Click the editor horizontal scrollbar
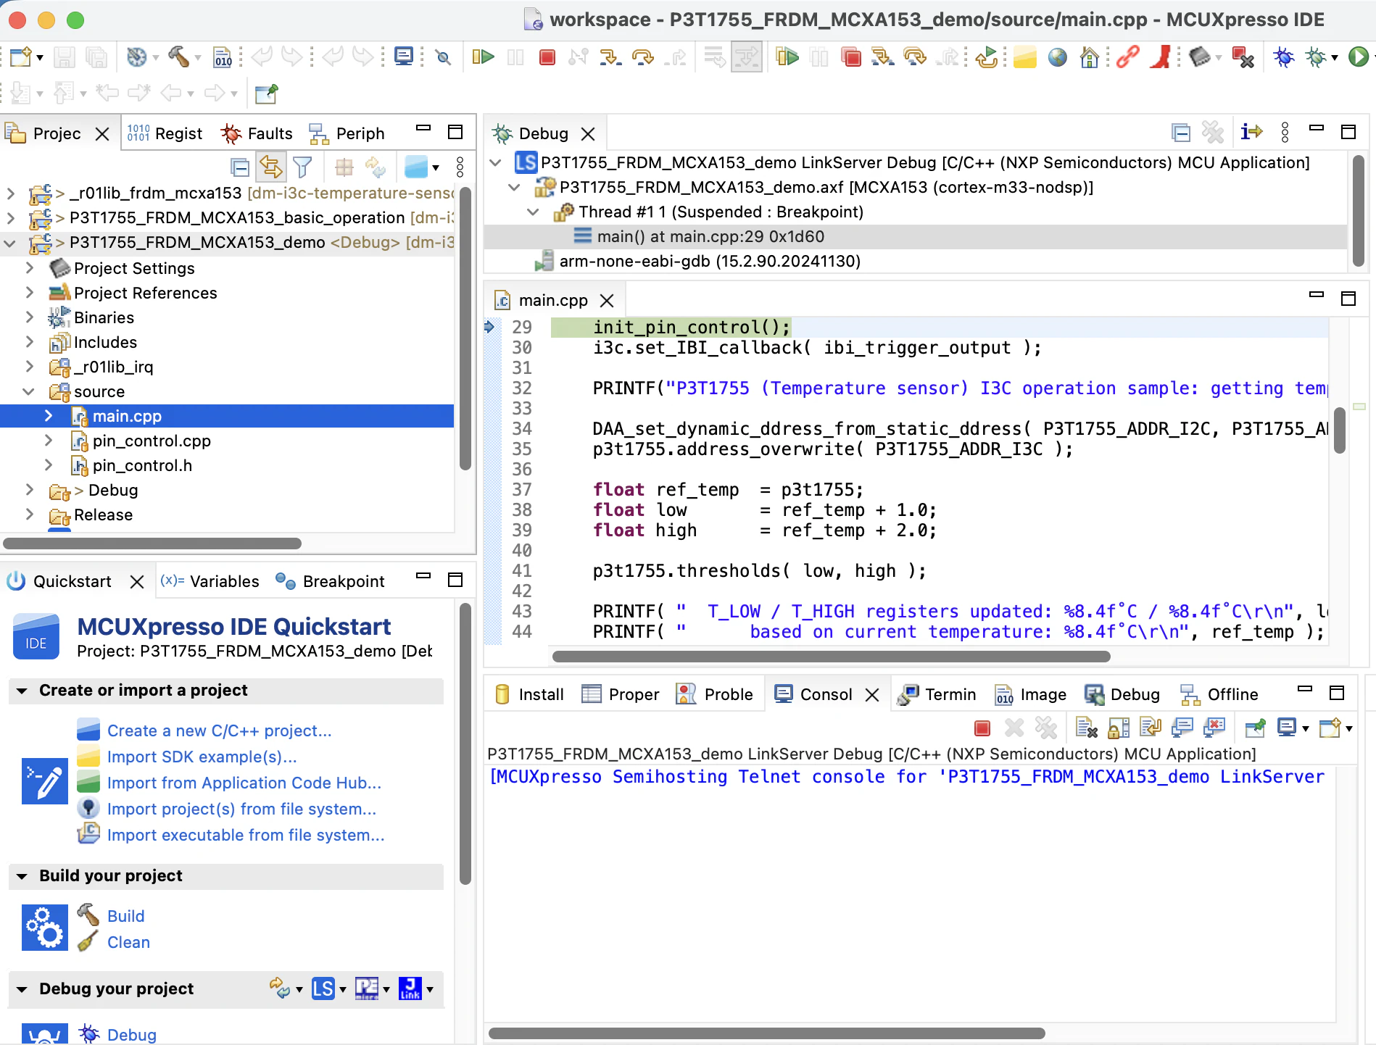The width and height of the screenshot is (1376, 1045). pos(831,656)
